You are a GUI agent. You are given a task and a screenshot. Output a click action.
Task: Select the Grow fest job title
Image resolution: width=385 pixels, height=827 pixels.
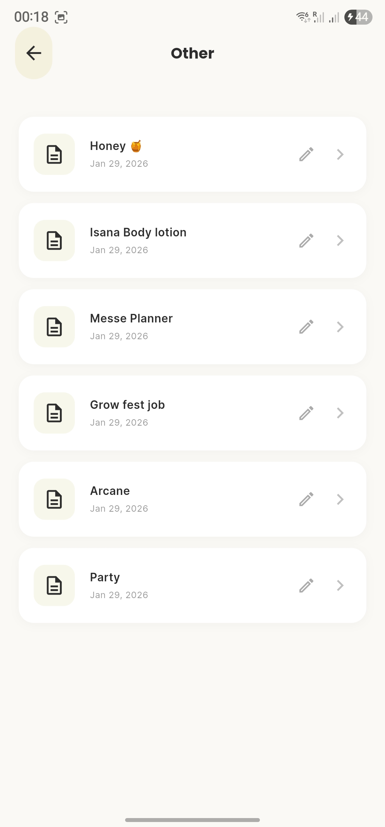(x=127, y=405)
